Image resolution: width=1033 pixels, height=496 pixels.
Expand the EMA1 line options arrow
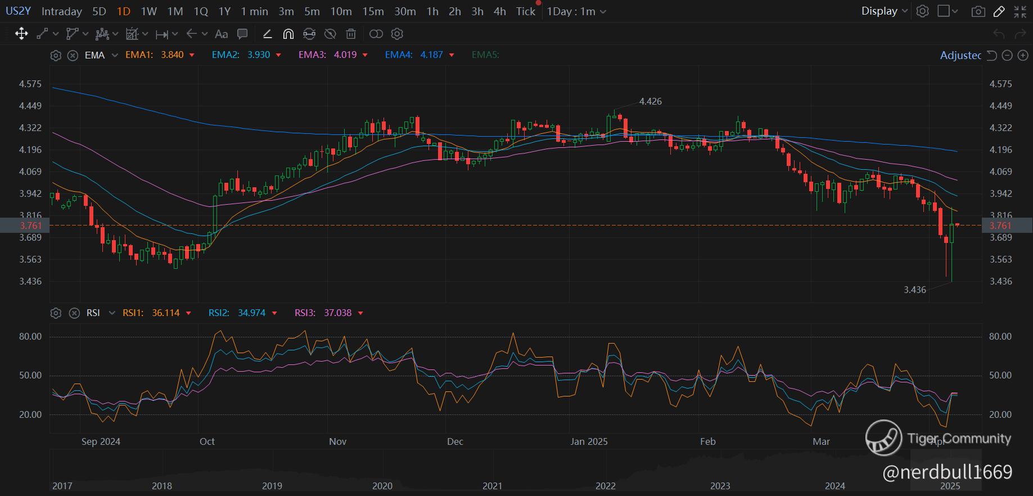coord(192,55)
